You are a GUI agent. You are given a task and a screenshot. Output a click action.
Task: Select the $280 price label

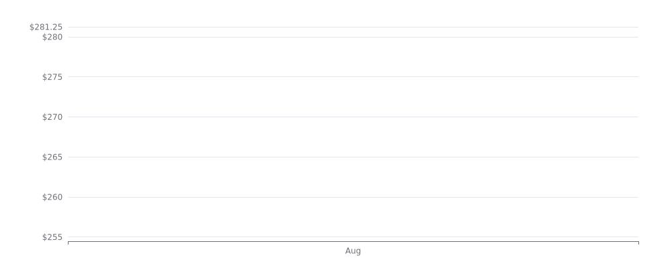52,38
